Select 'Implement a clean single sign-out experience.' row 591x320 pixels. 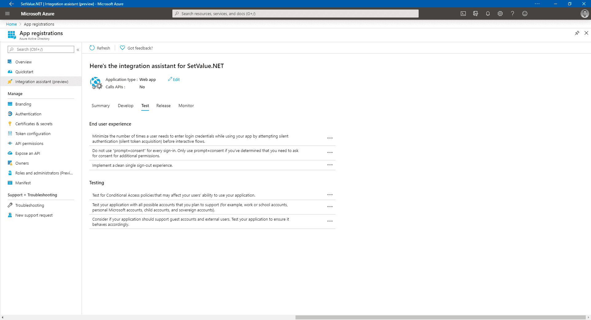pos(212,165)
